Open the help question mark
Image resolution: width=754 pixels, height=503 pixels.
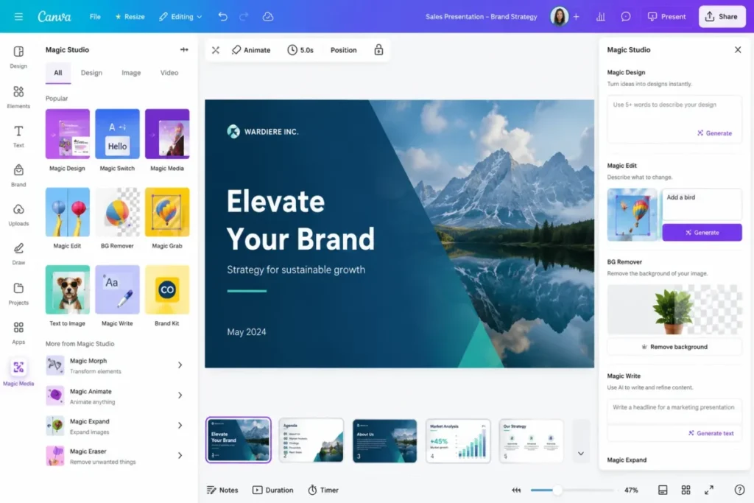click(x=739, y=490)
